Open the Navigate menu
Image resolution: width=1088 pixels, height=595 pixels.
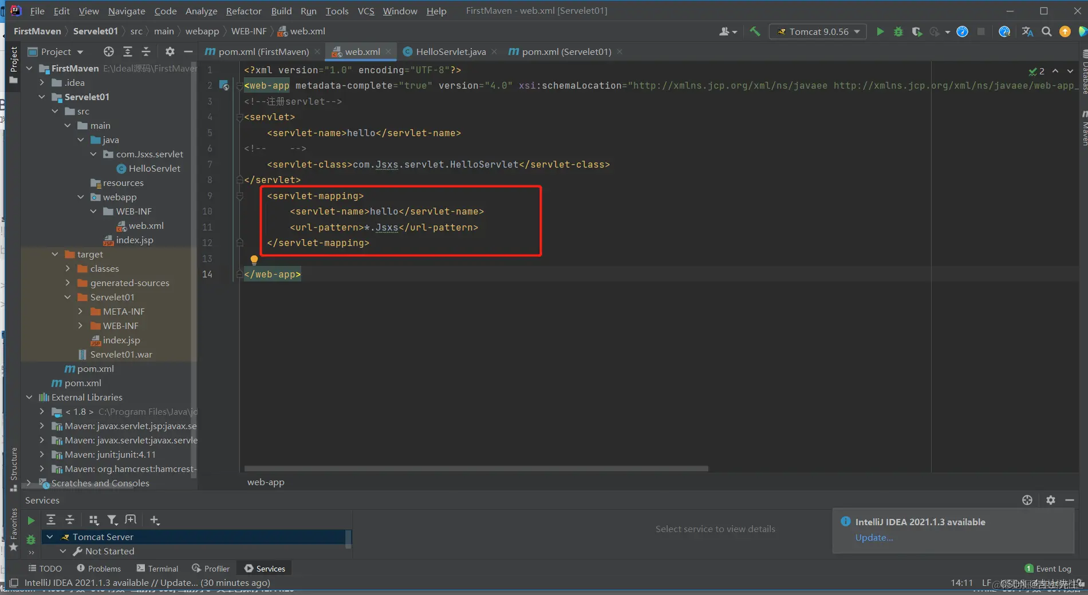click(x=127, y=11)
